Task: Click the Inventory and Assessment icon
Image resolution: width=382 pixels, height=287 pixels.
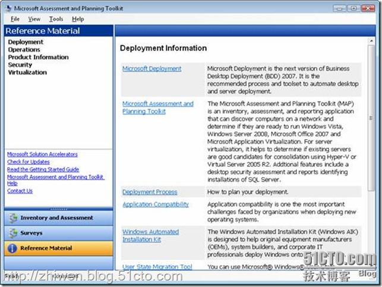Action: click(x=13, y=218)
